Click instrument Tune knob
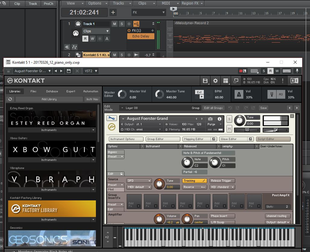 [x=239, y=121]
